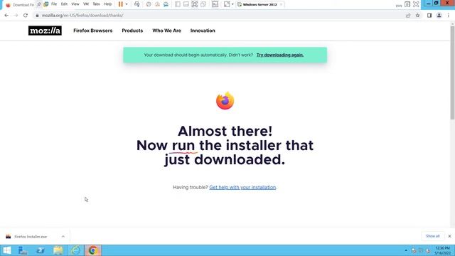Open the VMware Edit menu

tap(64, 4)
